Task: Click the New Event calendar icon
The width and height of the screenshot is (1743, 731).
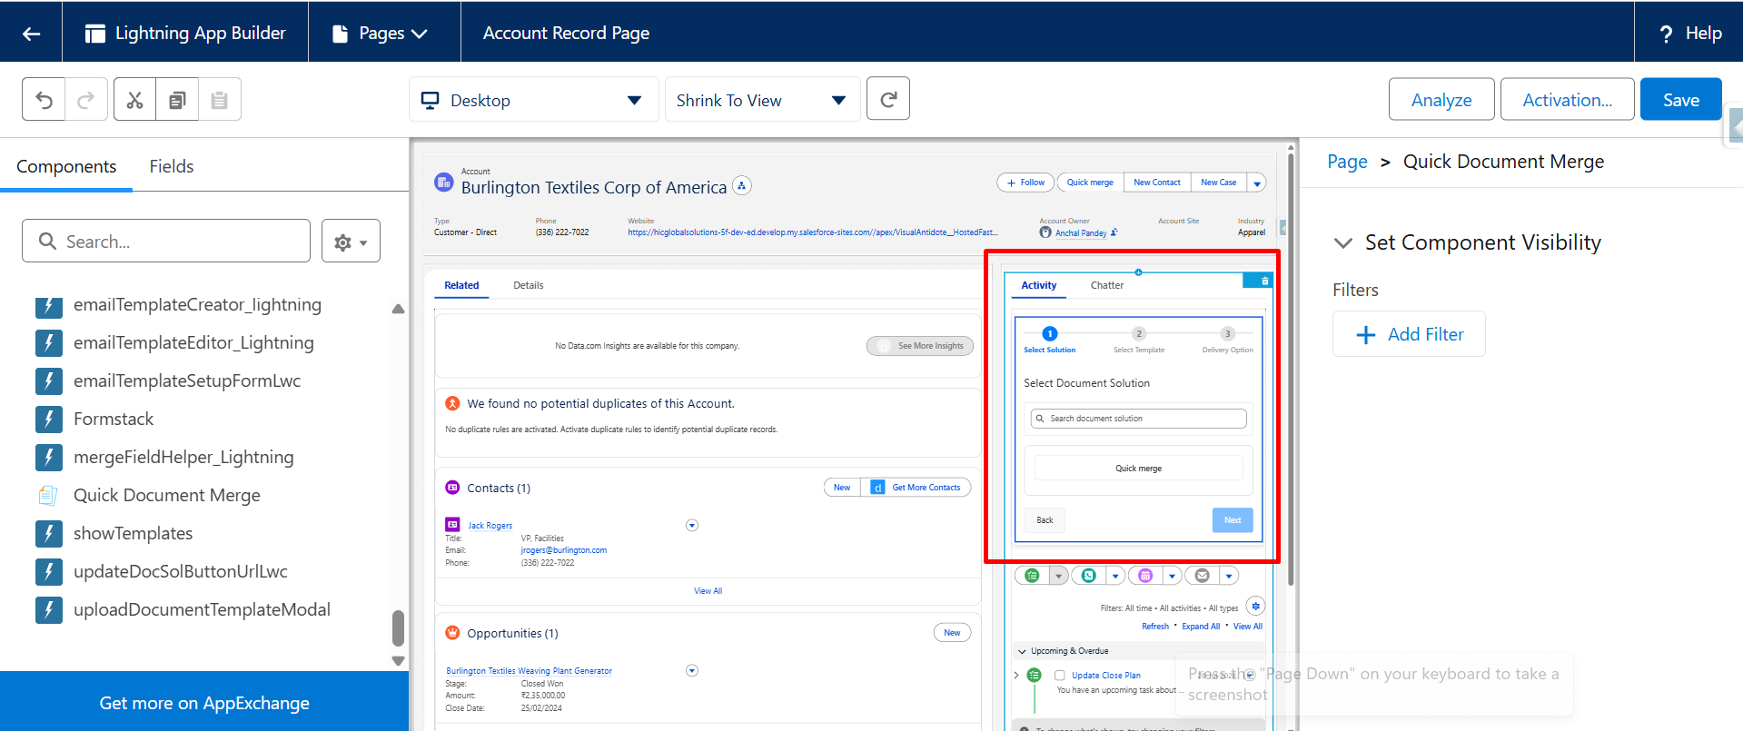Action: click(x=1145, y=576)
